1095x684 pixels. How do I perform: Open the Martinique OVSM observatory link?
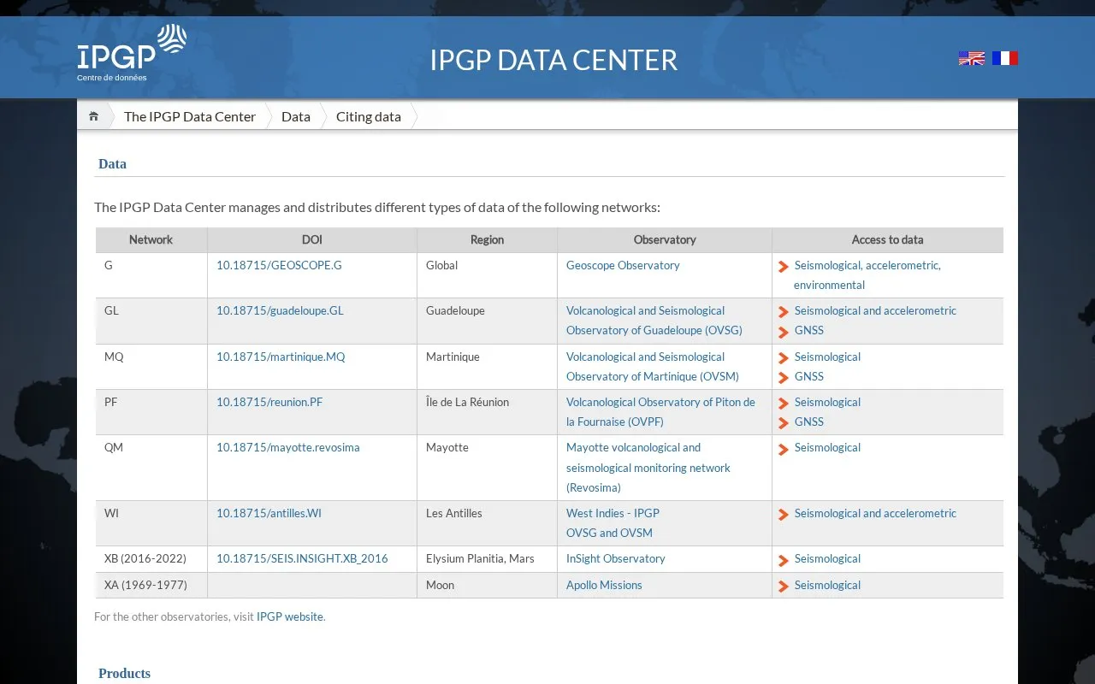[653, 366]
